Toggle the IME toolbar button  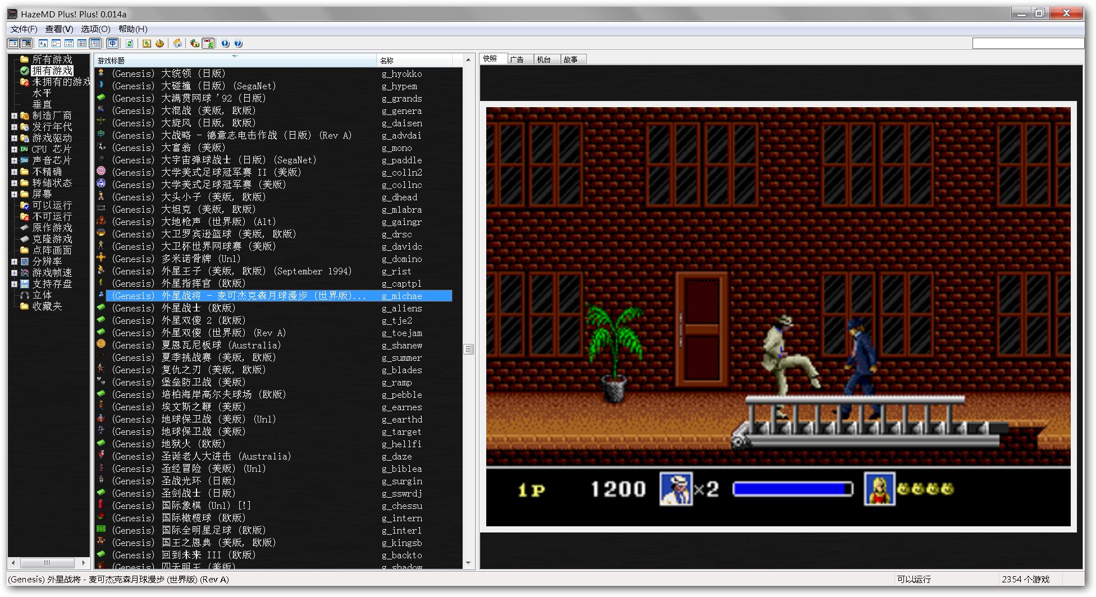[208, 43]
